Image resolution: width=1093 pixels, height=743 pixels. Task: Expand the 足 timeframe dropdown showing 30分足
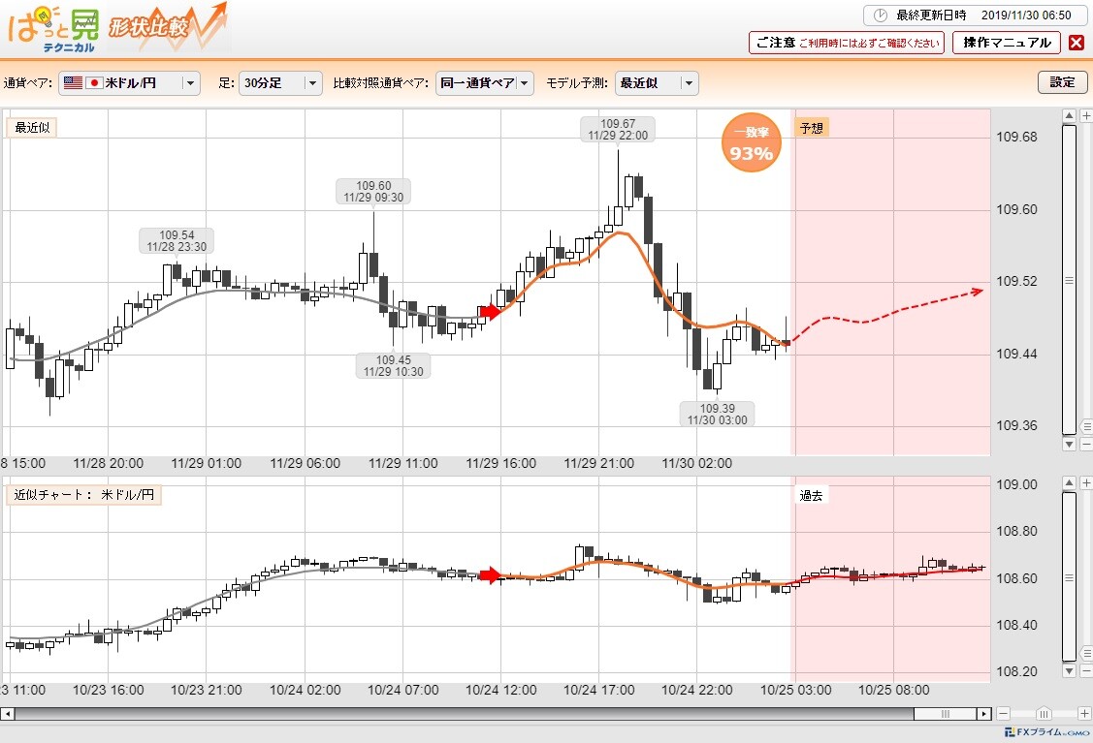point(280,83)
